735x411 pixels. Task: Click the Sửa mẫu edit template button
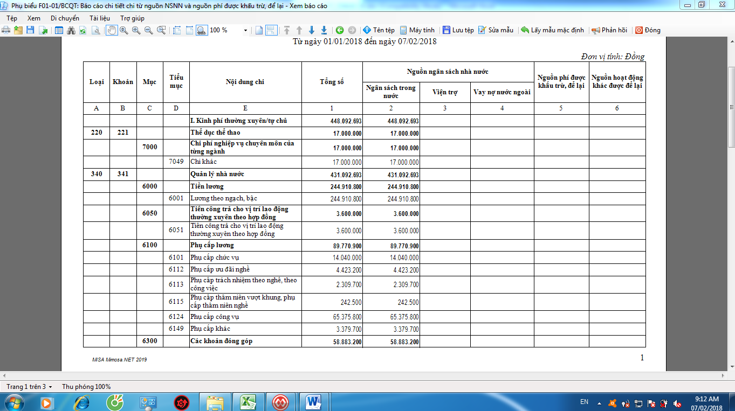pos(496,30)
